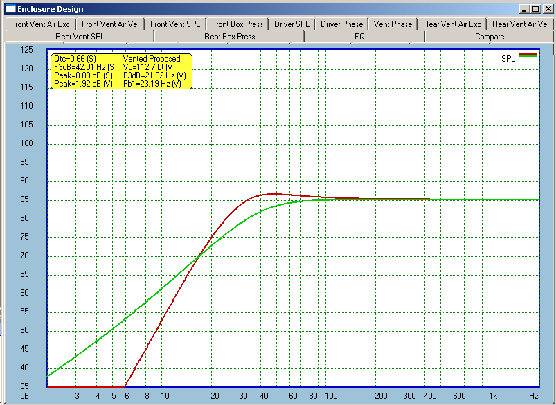The width and height of the screenshot is (556, 405).
Task: Close the Enclosure Design window
Action: pos(546,9)
